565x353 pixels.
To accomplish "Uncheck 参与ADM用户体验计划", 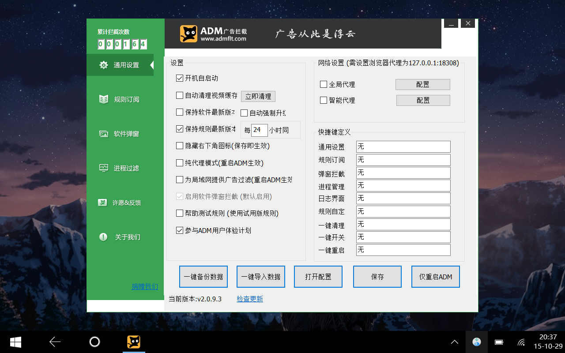I will pyautogui.click(x=180, y=230).
